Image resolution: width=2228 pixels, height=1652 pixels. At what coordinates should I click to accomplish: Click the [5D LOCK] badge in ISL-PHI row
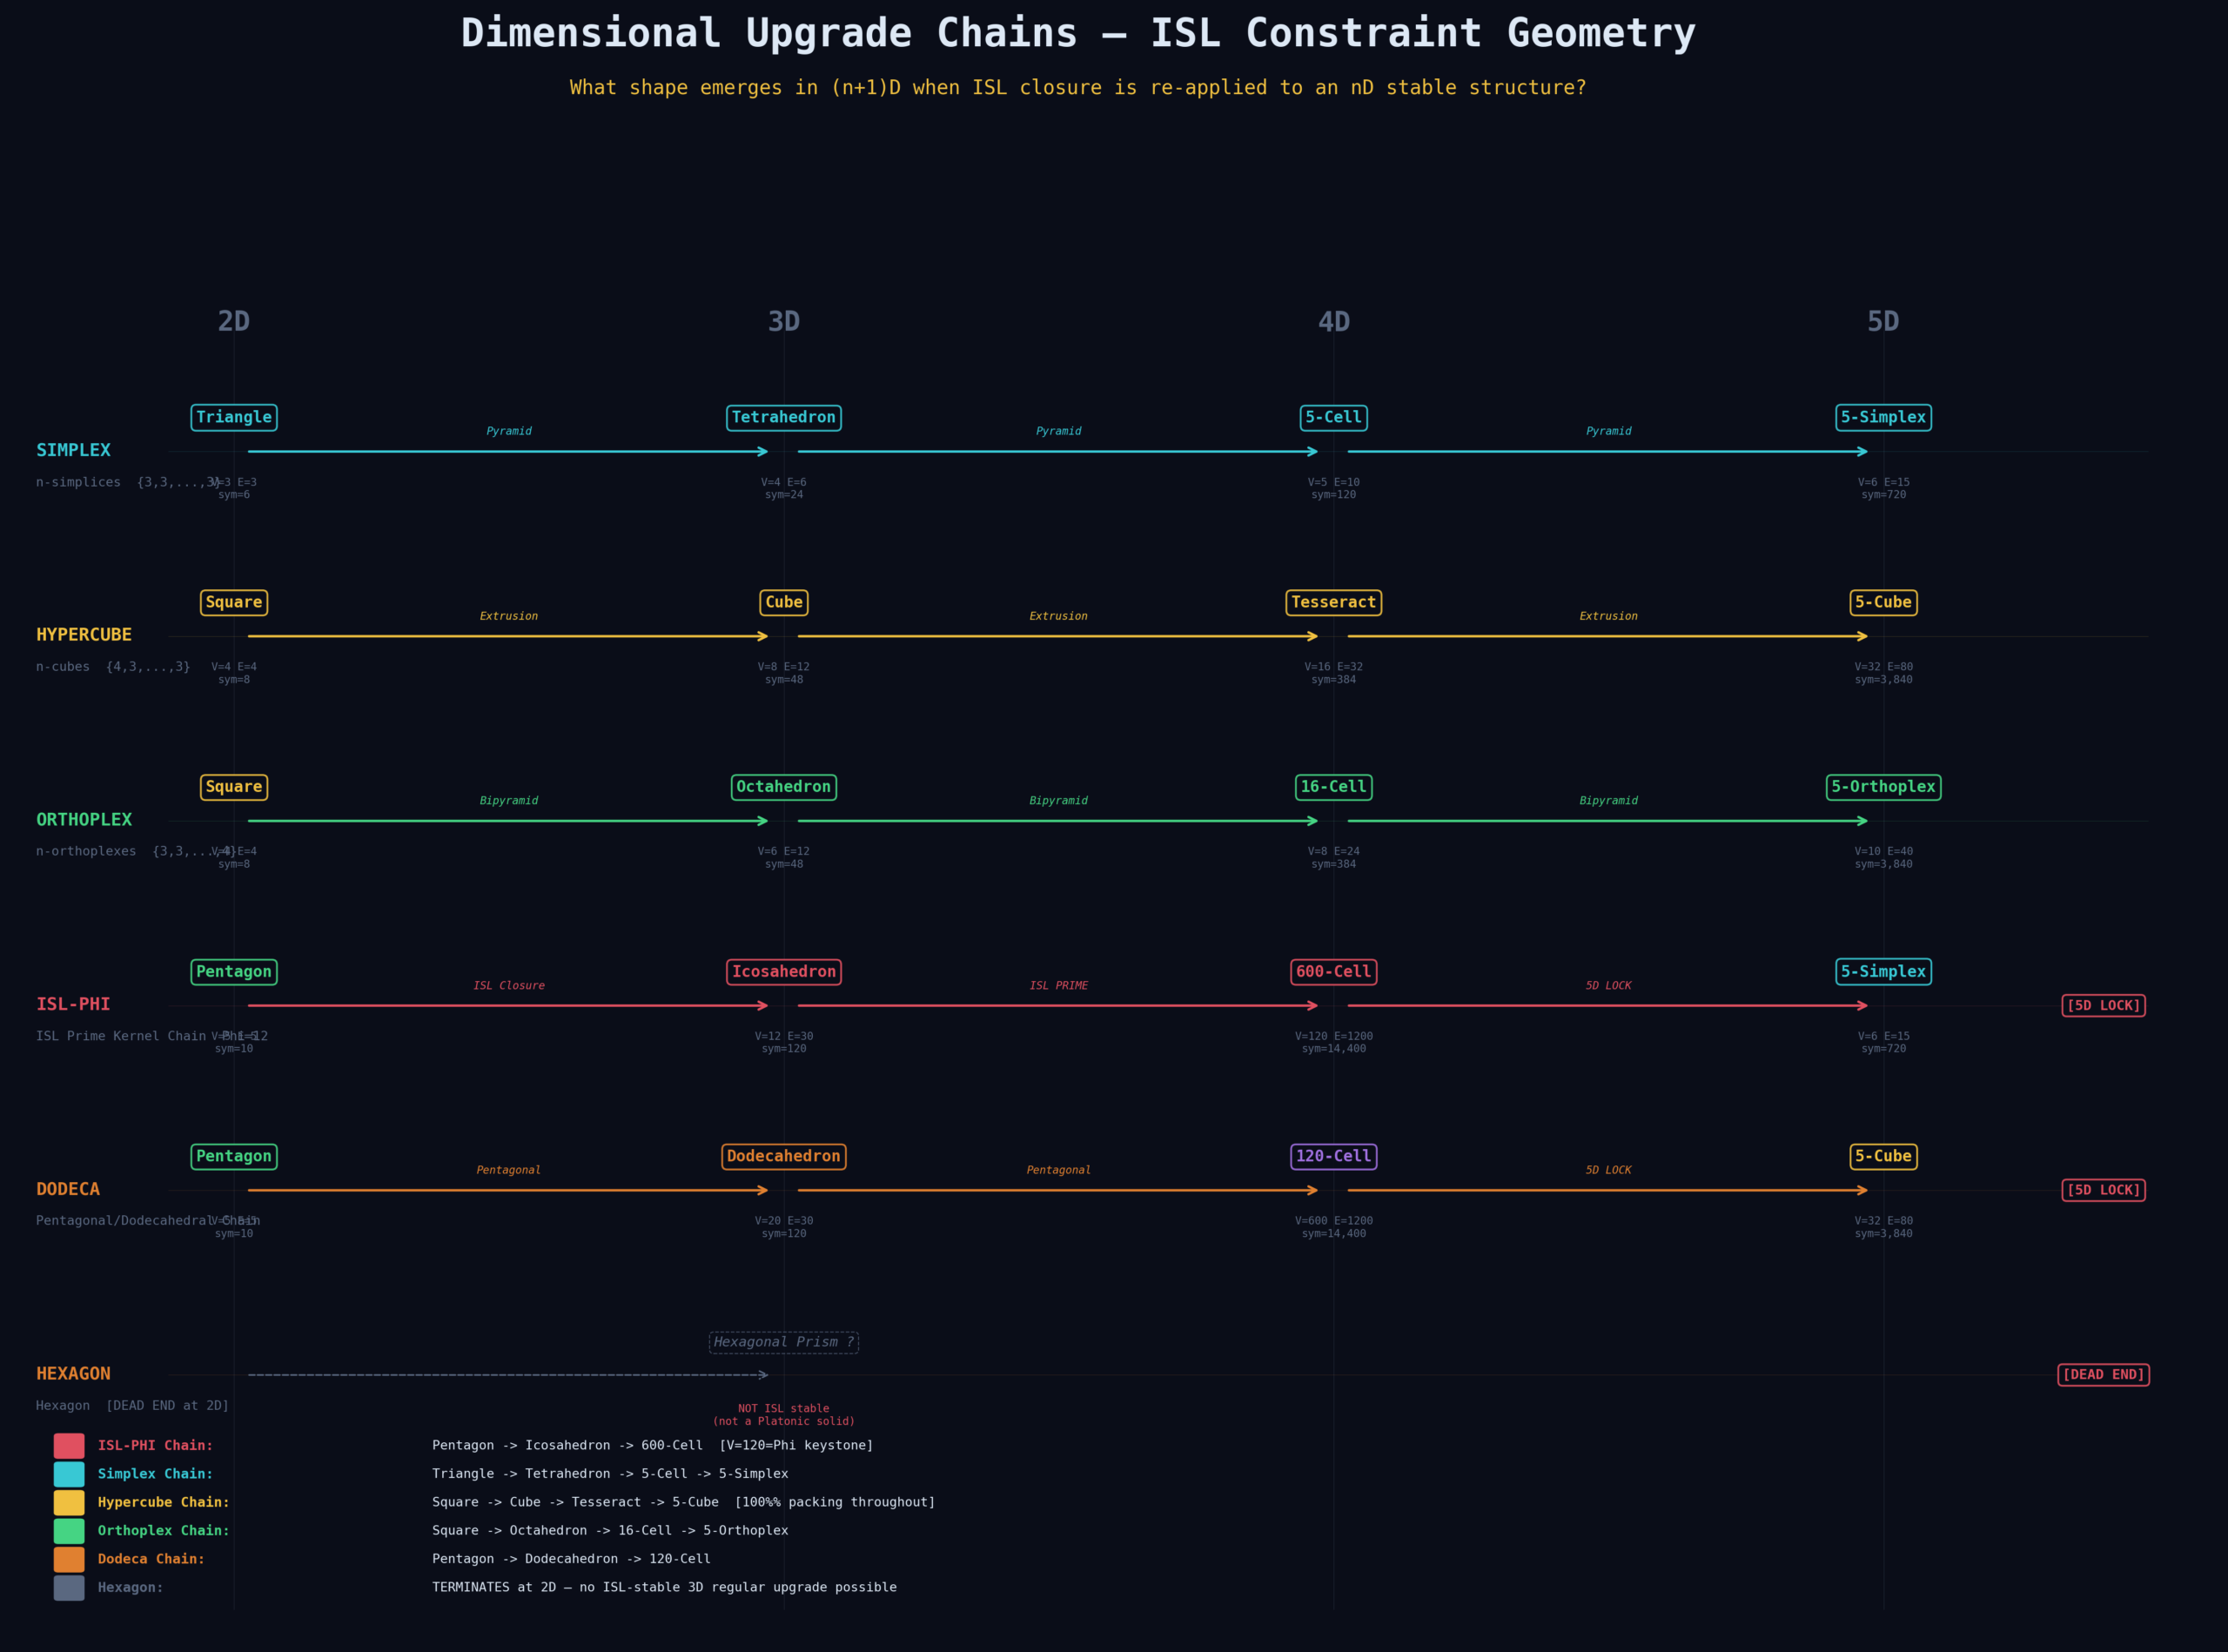point(2104,1006)
